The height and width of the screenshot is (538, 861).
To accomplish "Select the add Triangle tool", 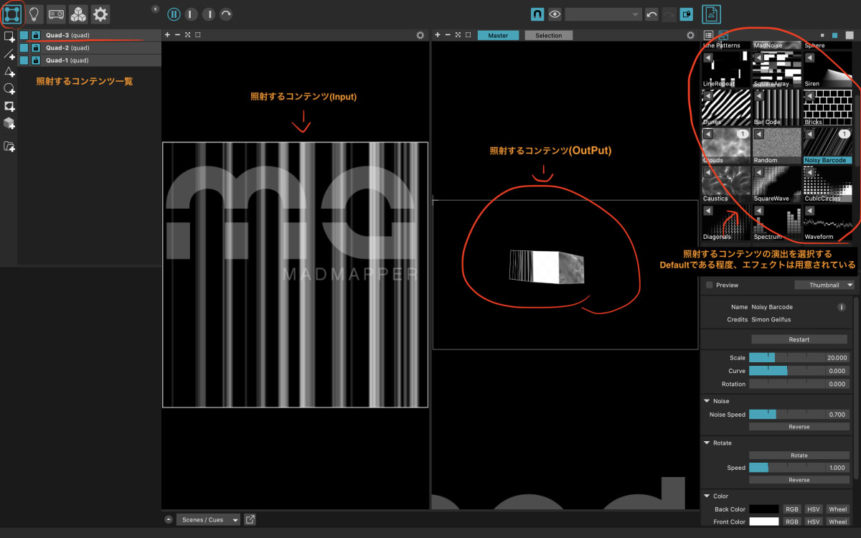I will coord(9,72).
